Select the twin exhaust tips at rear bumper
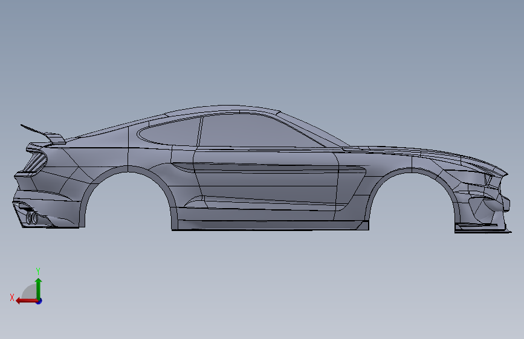 point(32,218)
